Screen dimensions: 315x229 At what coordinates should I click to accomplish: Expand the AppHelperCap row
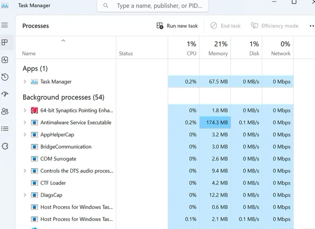[25, 134]
